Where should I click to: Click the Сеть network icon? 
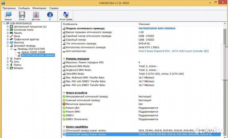click(x=11, y=62)
